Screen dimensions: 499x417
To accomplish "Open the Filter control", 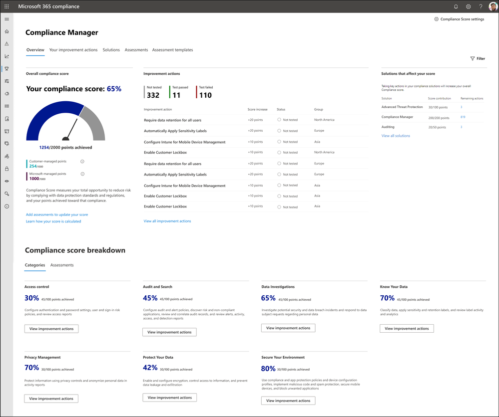I will point(478,58).
